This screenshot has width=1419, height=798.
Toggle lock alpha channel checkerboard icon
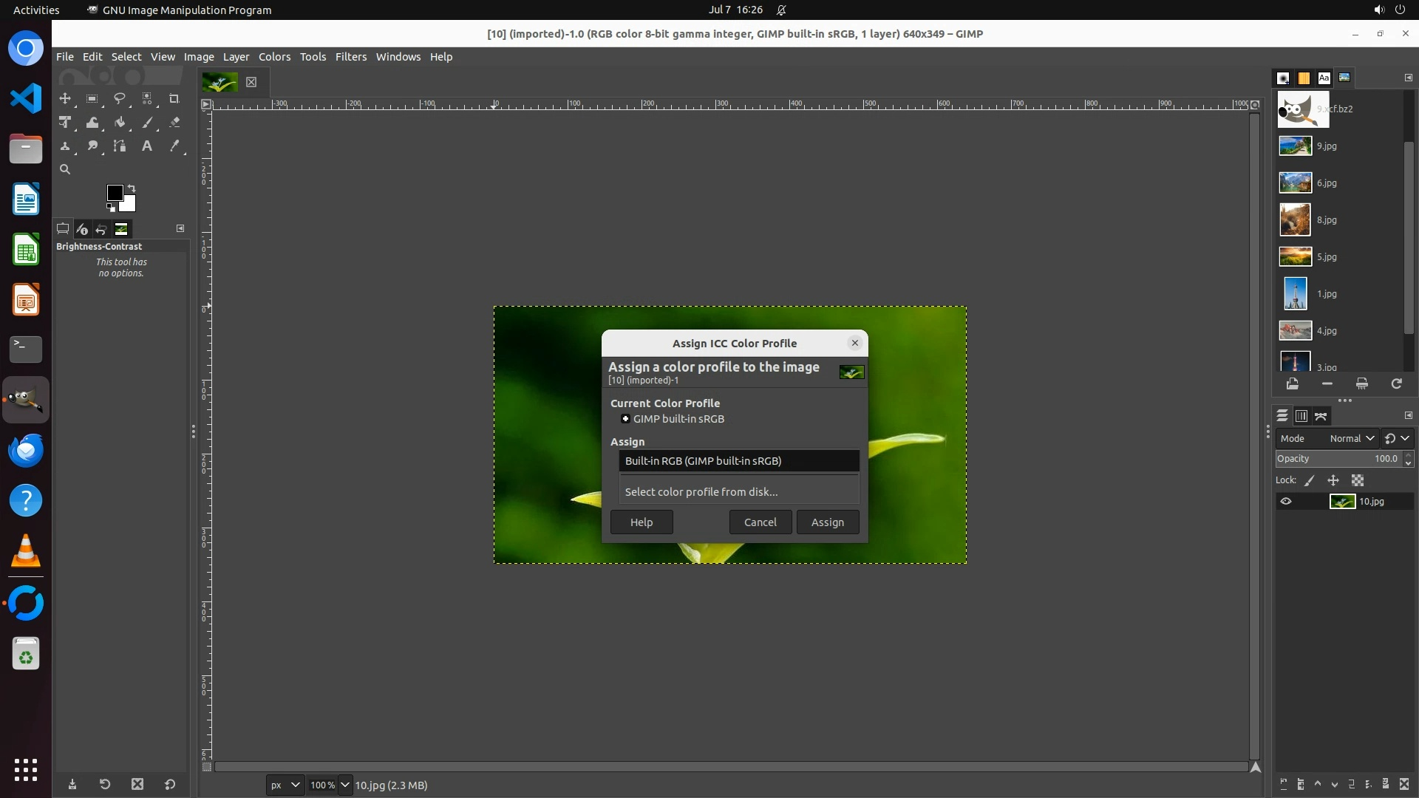tap(1358, 481)
